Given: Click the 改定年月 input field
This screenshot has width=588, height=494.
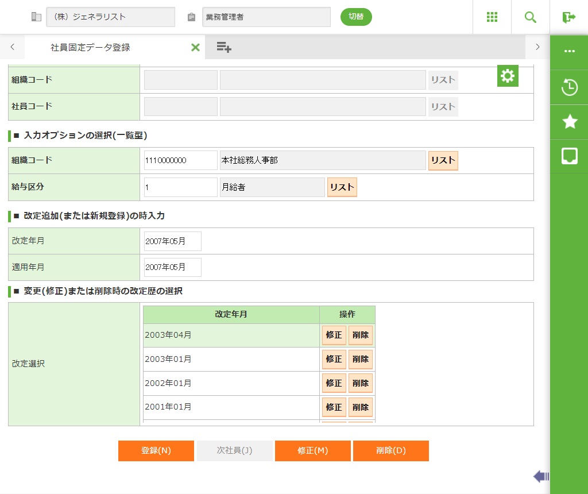Looking at the screenshot, I should (x=172, y=241).
